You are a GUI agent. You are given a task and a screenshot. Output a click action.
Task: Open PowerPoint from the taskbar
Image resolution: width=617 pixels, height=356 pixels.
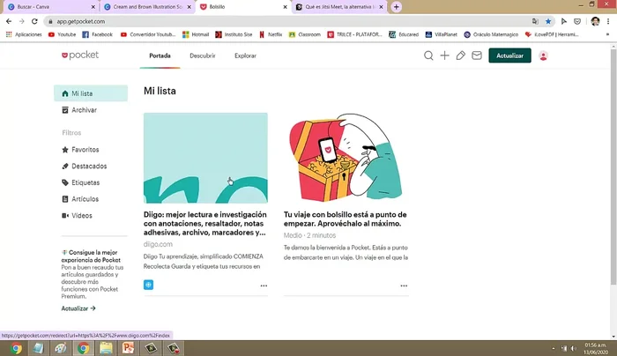[x=128, y=348]
